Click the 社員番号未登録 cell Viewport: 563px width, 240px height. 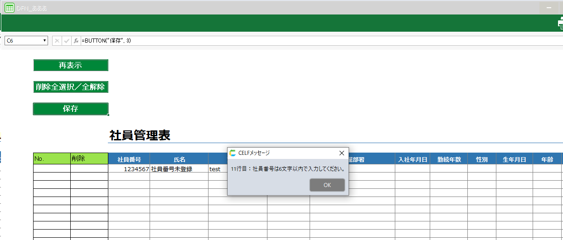tap(179, 169)
